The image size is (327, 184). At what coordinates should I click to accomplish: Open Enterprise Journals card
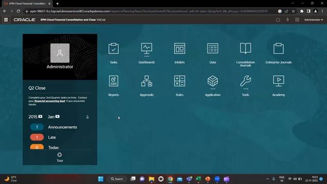click(x=278, y=53)
